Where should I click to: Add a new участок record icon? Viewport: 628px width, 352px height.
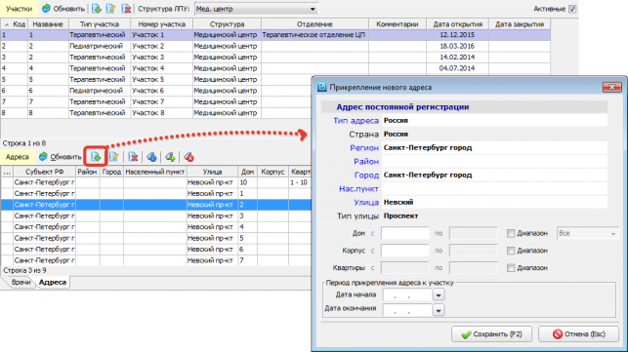pyautogui.click(x=97, y=9)
